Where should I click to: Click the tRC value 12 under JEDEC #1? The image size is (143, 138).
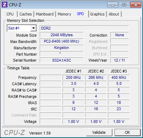(x=73, y=109)
